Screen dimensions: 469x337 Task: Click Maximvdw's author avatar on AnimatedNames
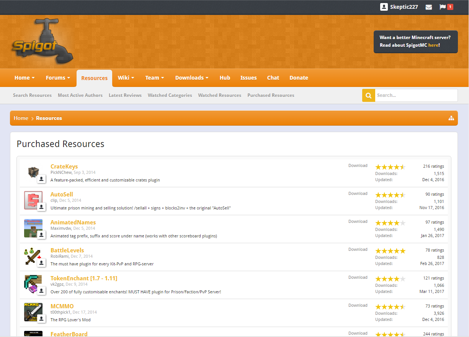[x=42, y=235]
